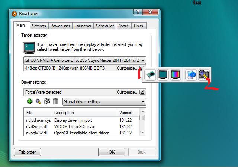The height and width of the screenshot is (167, 238).
Task: Select the nvlddmkm.sys row
Action: (x=81, y=120)
